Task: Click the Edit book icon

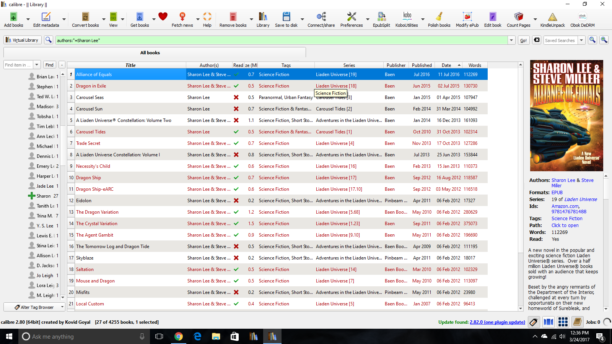Action: click(493, 17)
